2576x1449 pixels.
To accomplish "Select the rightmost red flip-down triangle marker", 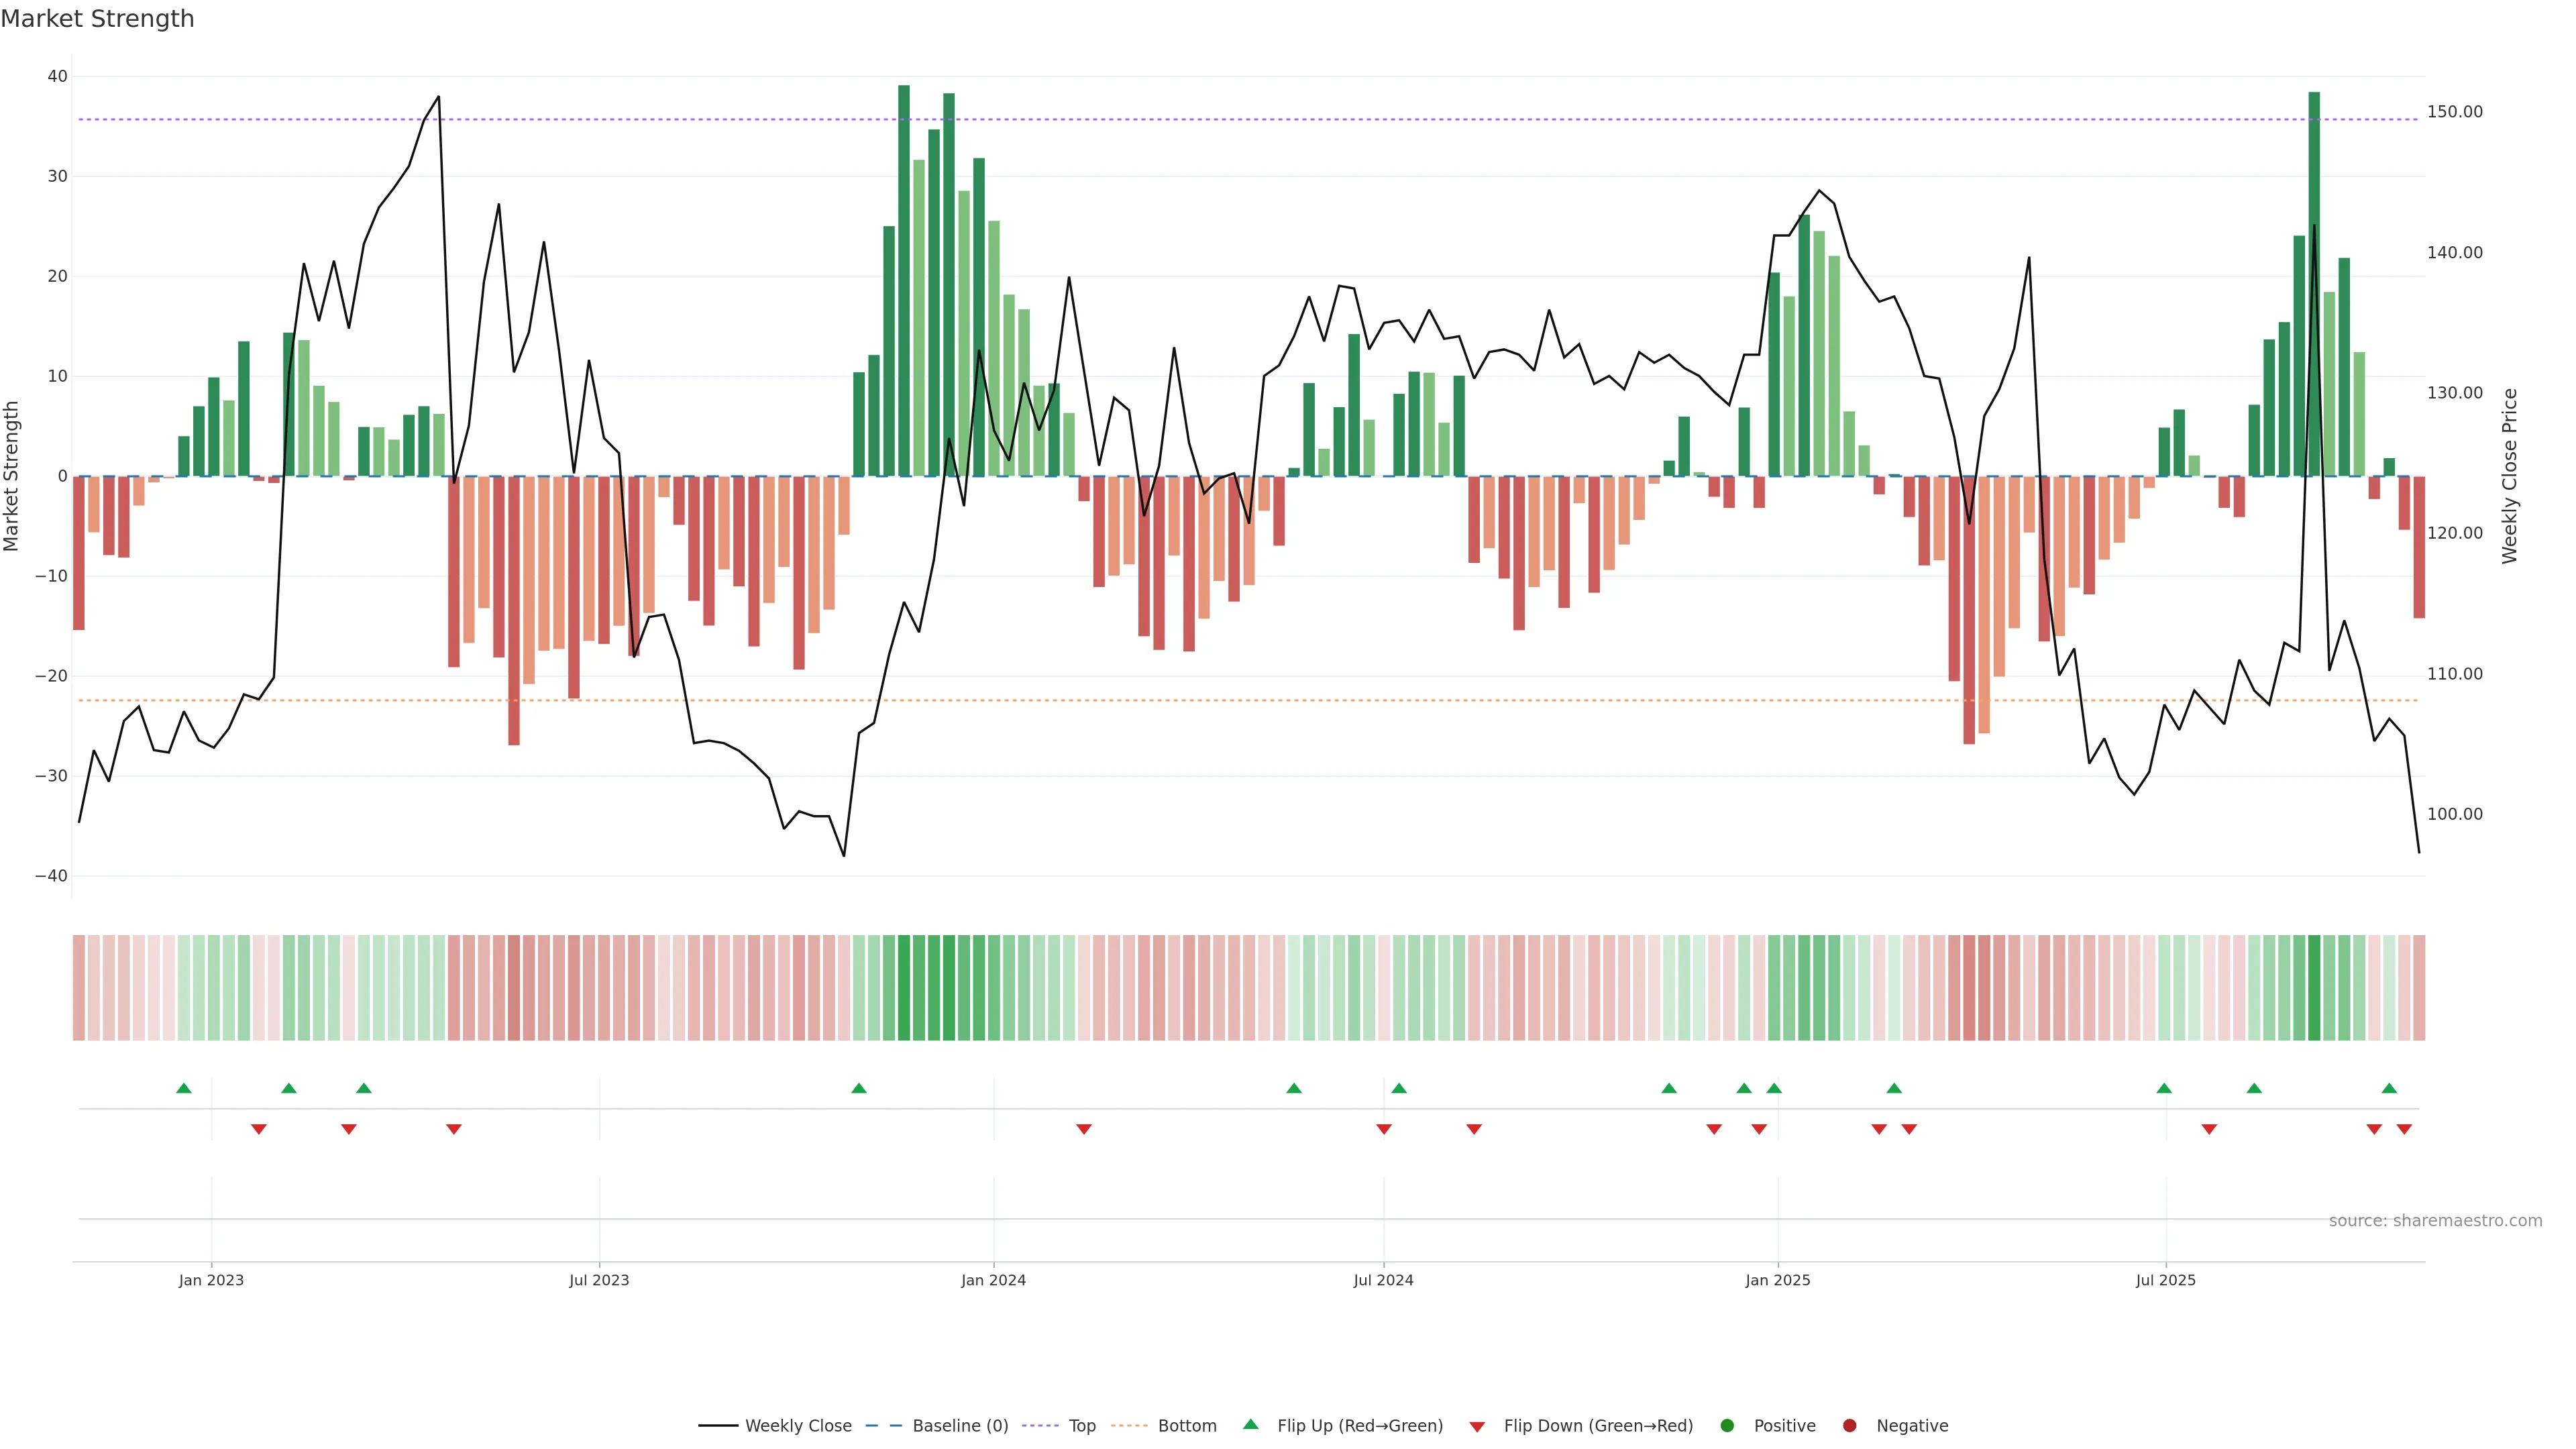I will tap(2404, 1129).
